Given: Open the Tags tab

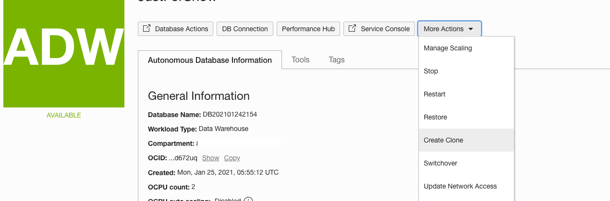Looking at the screenshot, I should [x=337, y=60].
